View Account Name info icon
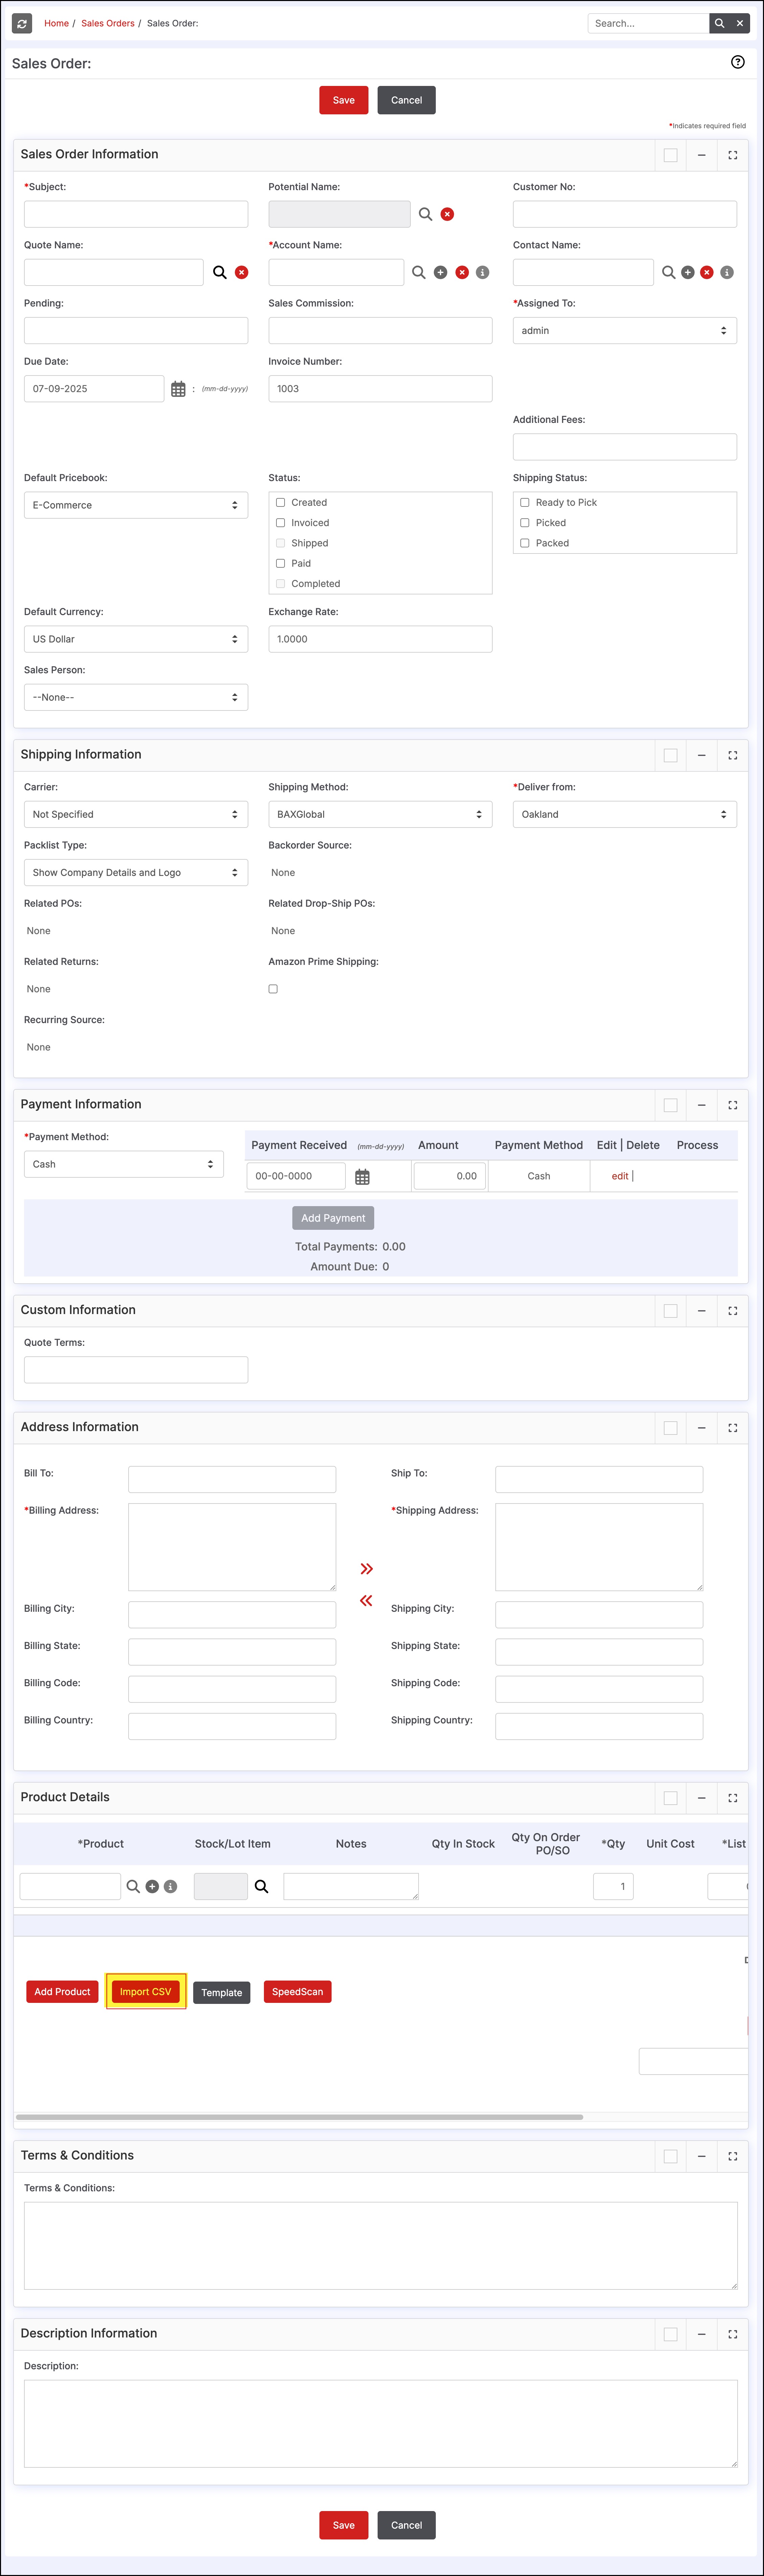Image resolution: width=764 pixels, height=2576 pixels. point(482,272)
